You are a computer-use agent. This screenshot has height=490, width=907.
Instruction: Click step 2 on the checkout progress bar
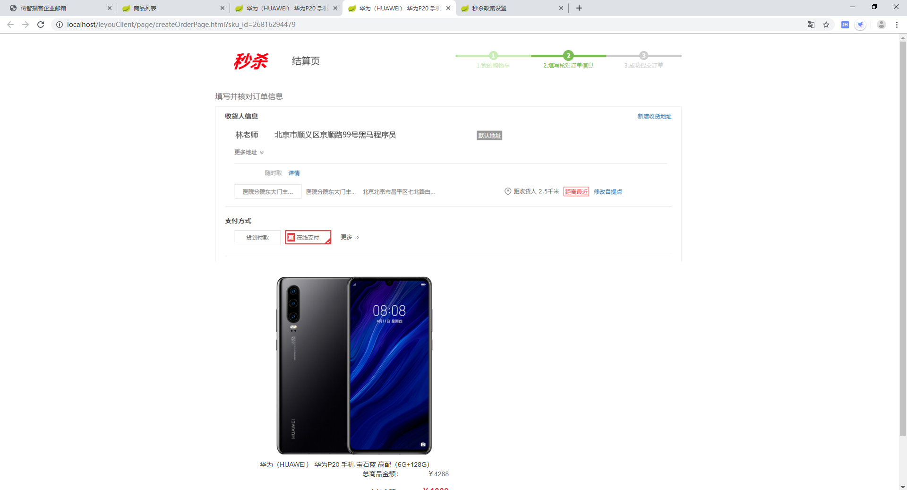568,55
